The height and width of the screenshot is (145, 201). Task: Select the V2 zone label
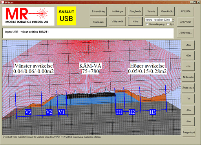tap(49, 112)
